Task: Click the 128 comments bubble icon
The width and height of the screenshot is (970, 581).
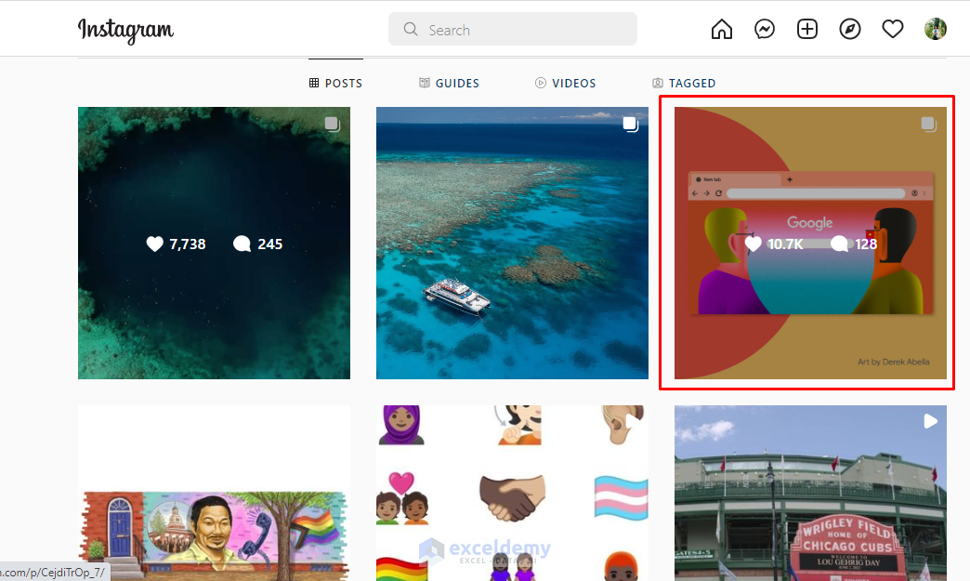Action: (840, 244)
